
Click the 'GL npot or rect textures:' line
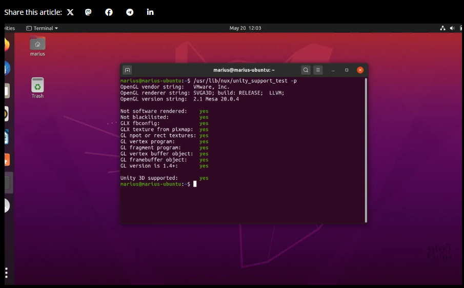[x=164, y=135]
